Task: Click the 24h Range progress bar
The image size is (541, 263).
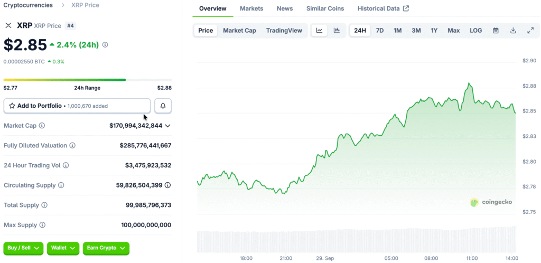Action: click(87, 80)
